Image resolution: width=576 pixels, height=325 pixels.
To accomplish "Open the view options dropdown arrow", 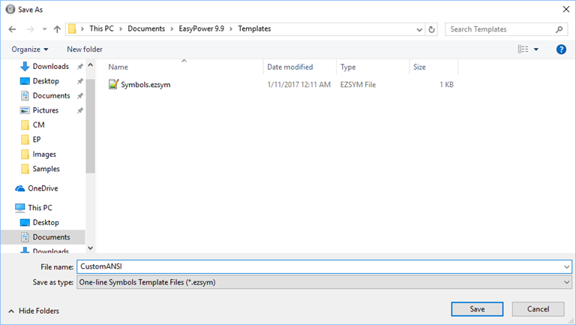I will (x=536, y=50).
